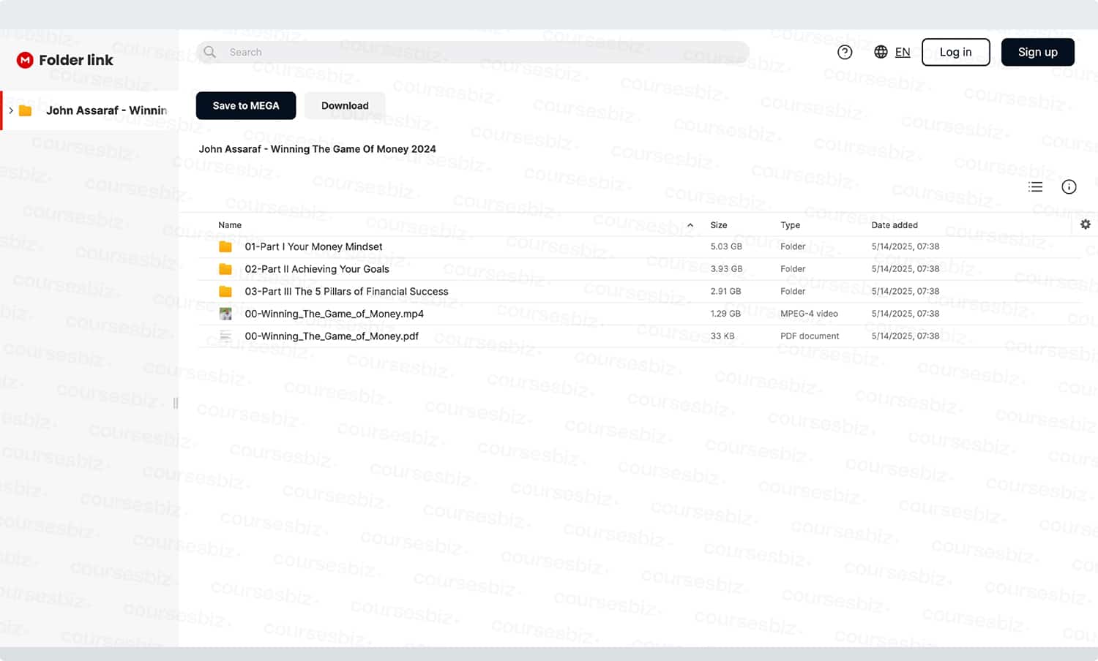Select 00-Winning_The_Game_of_Money.pdf file

[332, 336]
